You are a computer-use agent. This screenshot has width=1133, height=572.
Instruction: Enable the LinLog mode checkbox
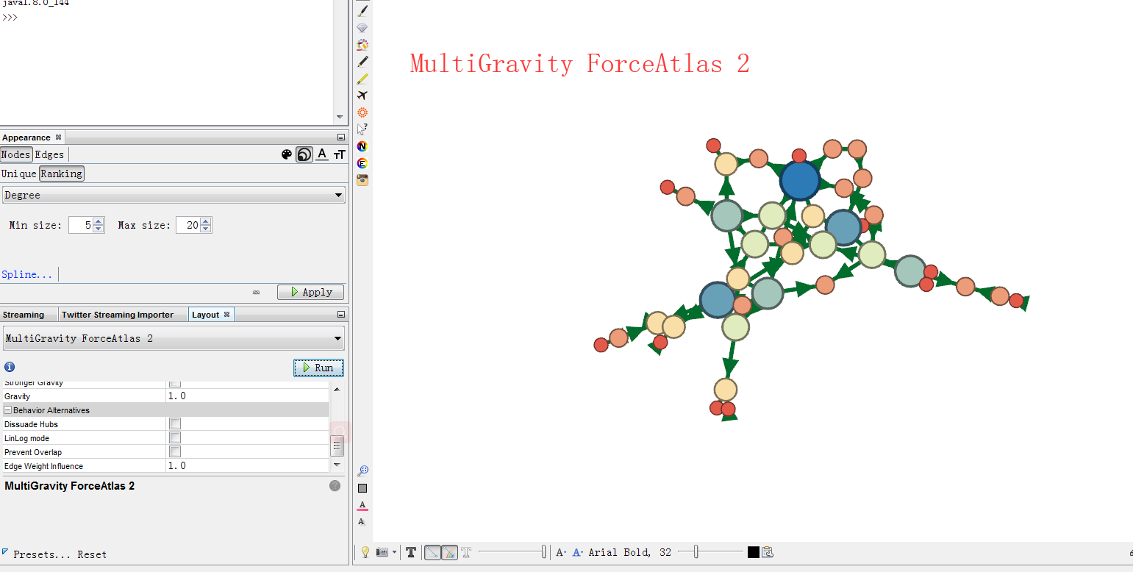175,438
